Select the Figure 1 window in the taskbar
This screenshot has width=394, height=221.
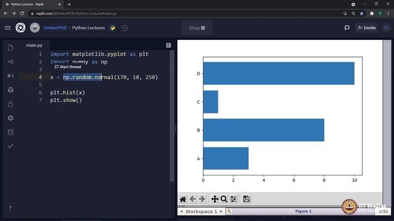[x=304, y=211]
